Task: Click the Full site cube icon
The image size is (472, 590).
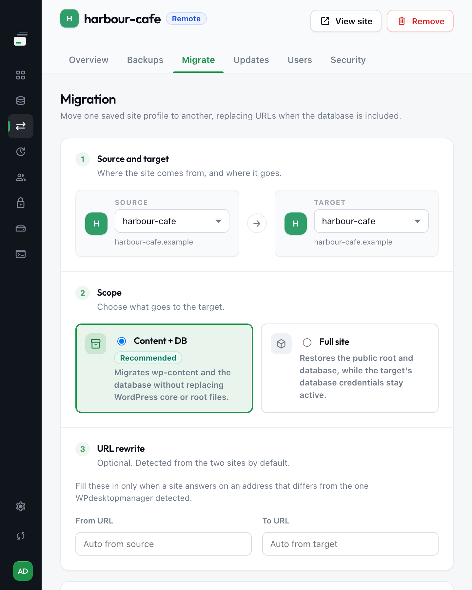Action: (x=281, y=344)
